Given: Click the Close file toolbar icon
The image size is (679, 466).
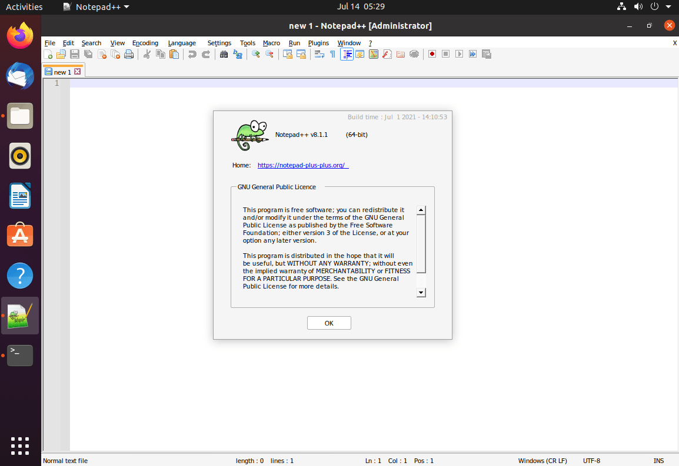Looking at the screenshot, I should tap(102, 54).
